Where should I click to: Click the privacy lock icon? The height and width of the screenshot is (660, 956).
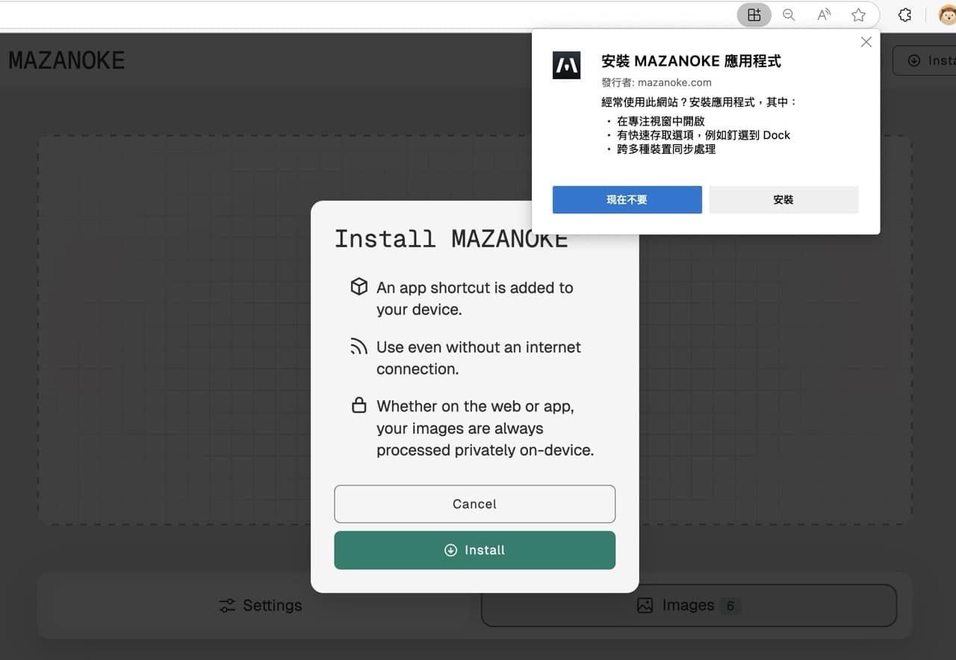[x=359, y=405]
